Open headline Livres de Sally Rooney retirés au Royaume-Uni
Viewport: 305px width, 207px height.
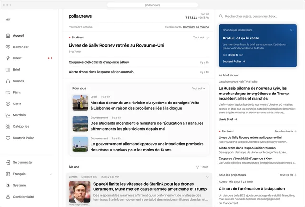116,45
